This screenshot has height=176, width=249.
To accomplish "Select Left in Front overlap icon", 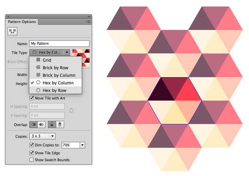I will tap(34, 125).
